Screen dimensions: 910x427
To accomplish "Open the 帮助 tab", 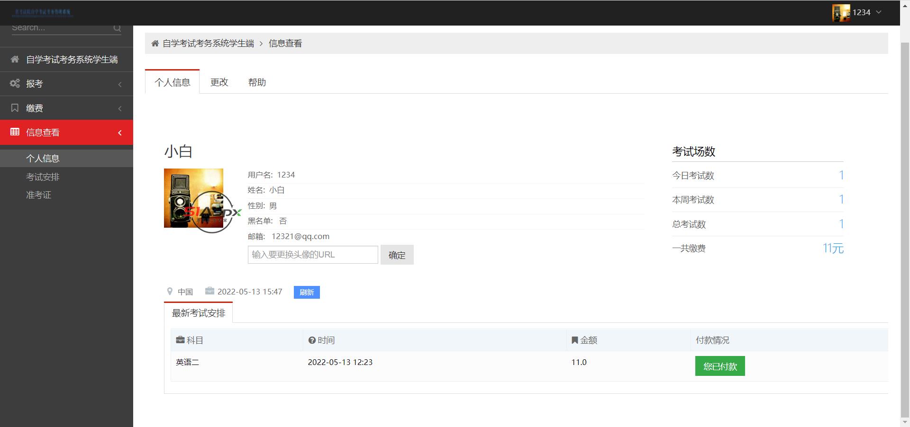I will tap(257, 82).
